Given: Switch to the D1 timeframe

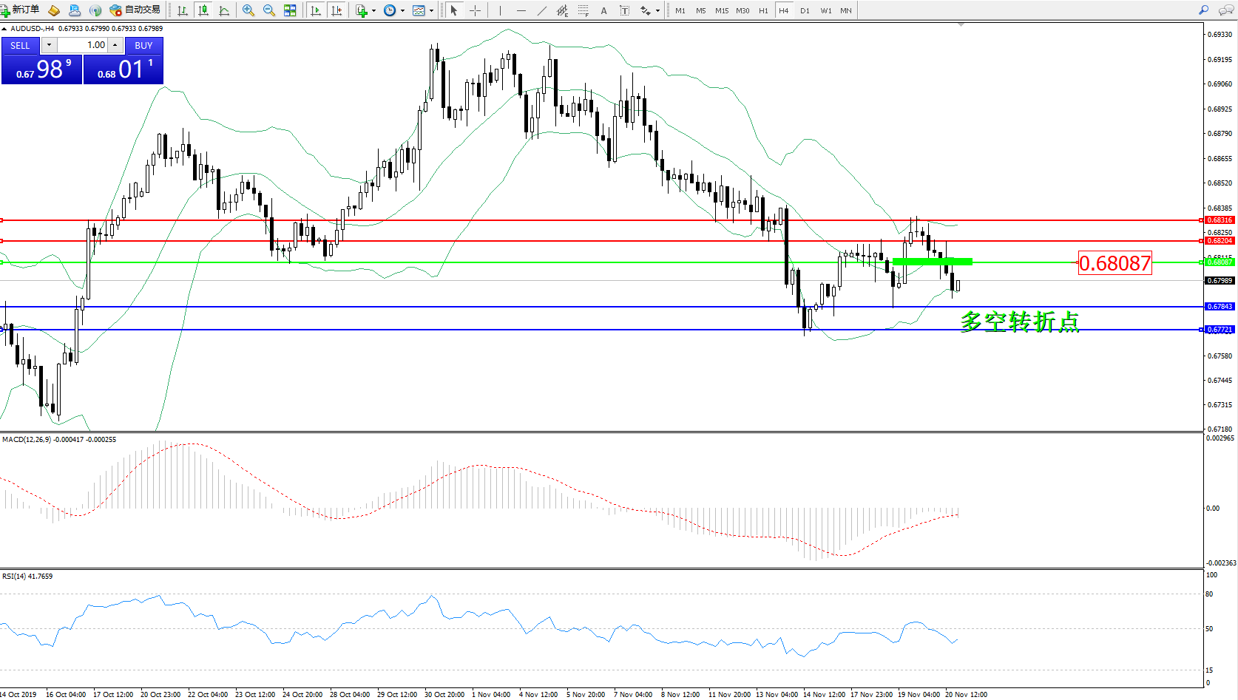Looking at the screenshot, I should click(x=805, y=10).
